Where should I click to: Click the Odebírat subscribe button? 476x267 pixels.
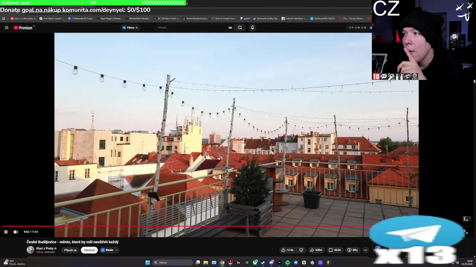click(x=89, y=250)
